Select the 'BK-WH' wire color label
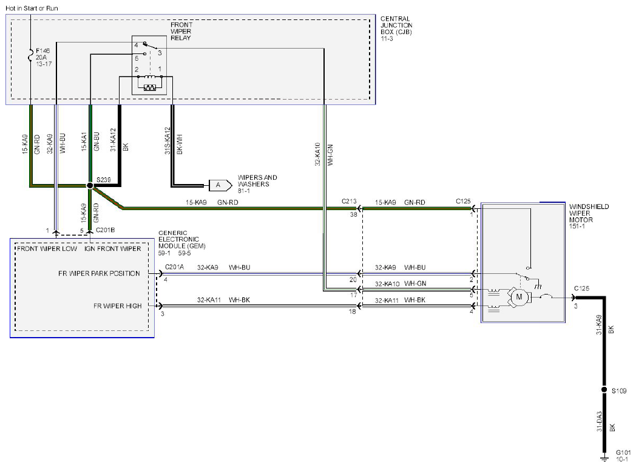636x467 pixels. point(180,144)
